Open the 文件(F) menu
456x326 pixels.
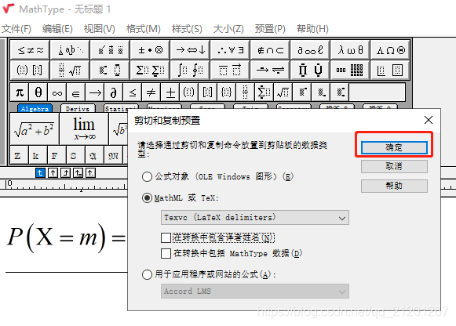[x=16, y=29]
